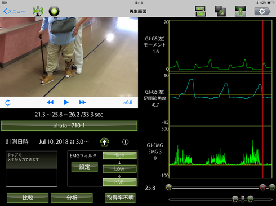The width and height of the screenshot is (276, 206).
Task: Tap the battery 42% status indicator
Action: pos(268,3)
